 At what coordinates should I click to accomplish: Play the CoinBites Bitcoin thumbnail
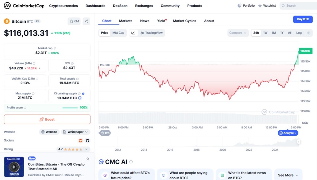14,167
